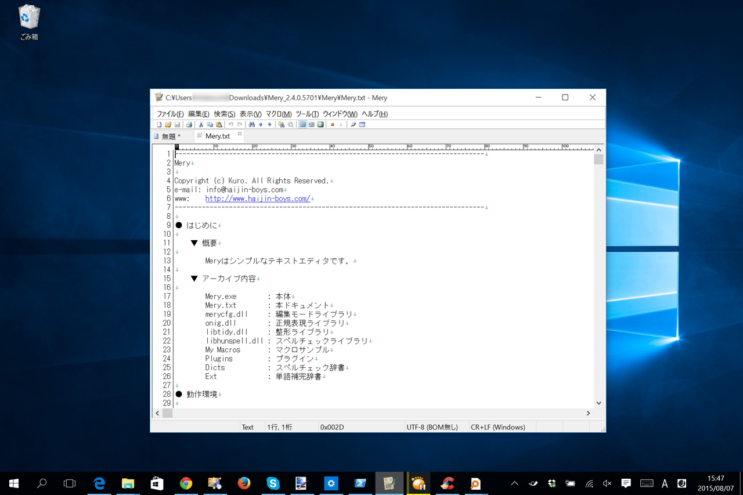Screen dimensions: 743x495
Task: Click the Find in Files toolbar icon
Action: tap(282, 125)
